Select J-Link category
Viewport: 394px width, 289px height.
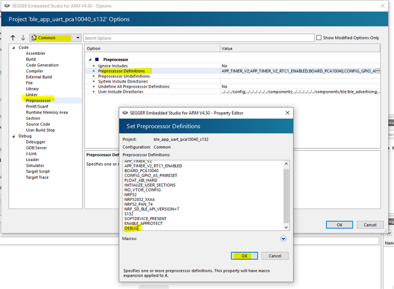click(x=31, y=154)
